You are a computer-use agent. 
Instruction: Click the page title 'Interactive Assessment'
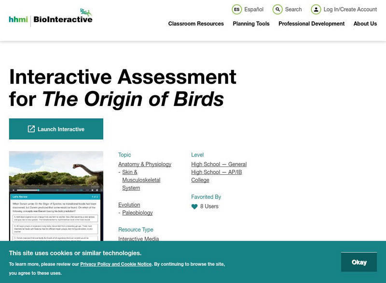coord(123,77)
